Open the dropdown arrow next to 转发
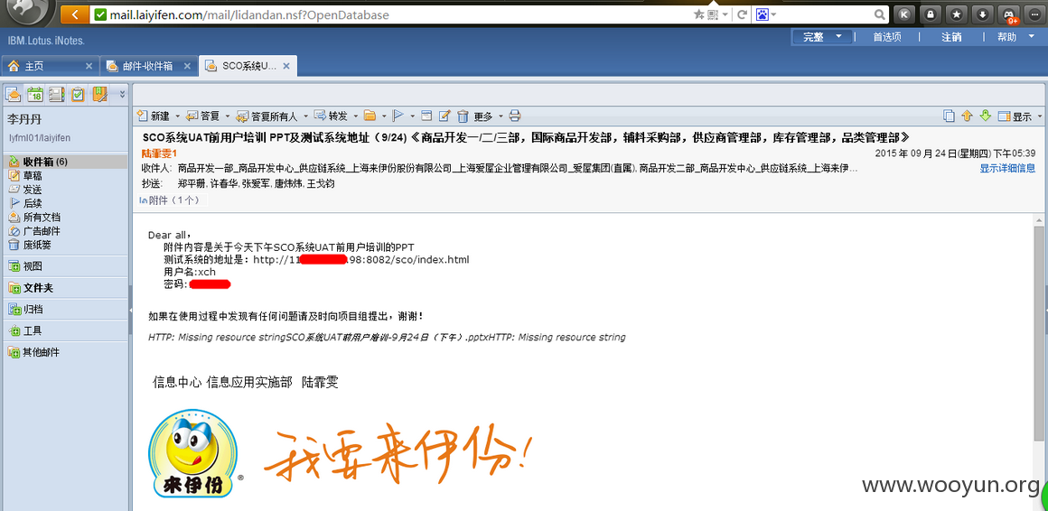Viewport: 1048px width, 511px height. 356,116
